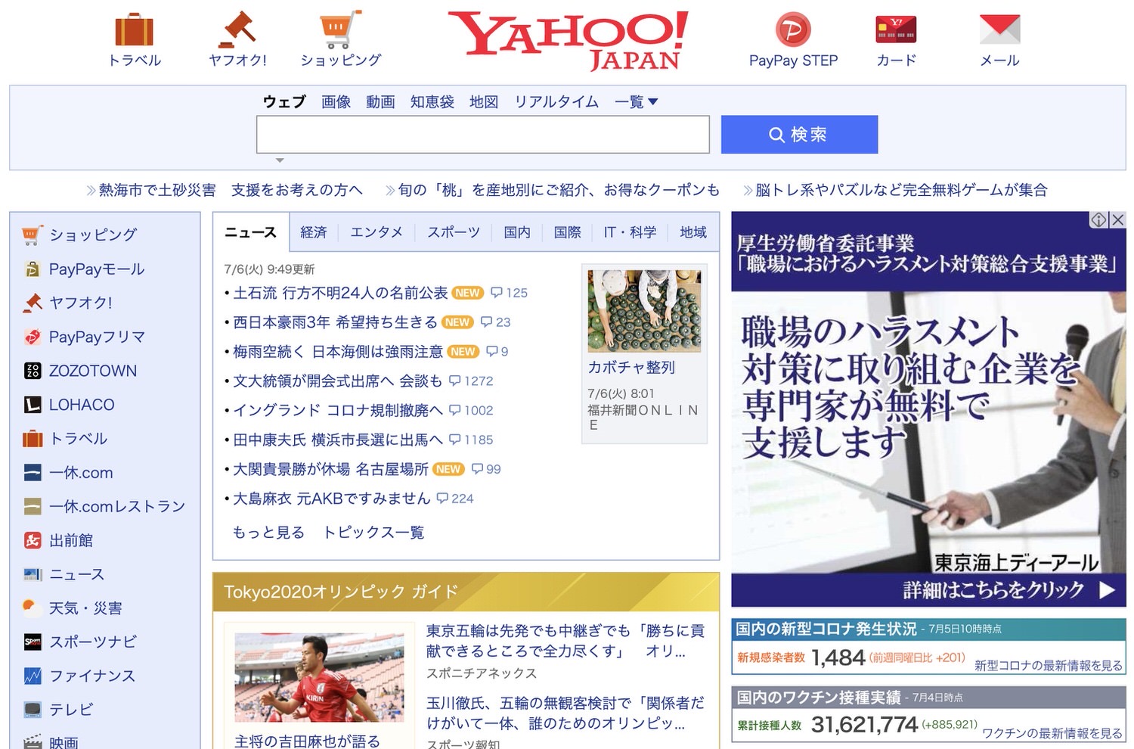
Task: Click the PayPayモール sidebar icon
Action: point(32,269)
